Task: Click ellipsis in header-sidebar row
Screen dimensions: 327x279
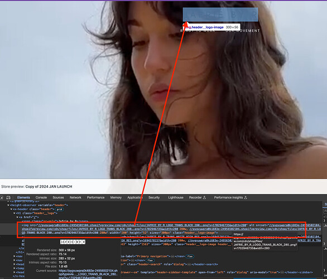Action: click(282, 272)
